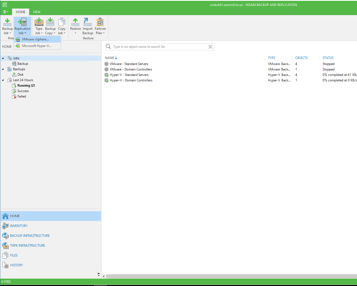Viewport: 357px width, 286px height.
Task: Open the FILES view
Action: click(x=51, y=255)
